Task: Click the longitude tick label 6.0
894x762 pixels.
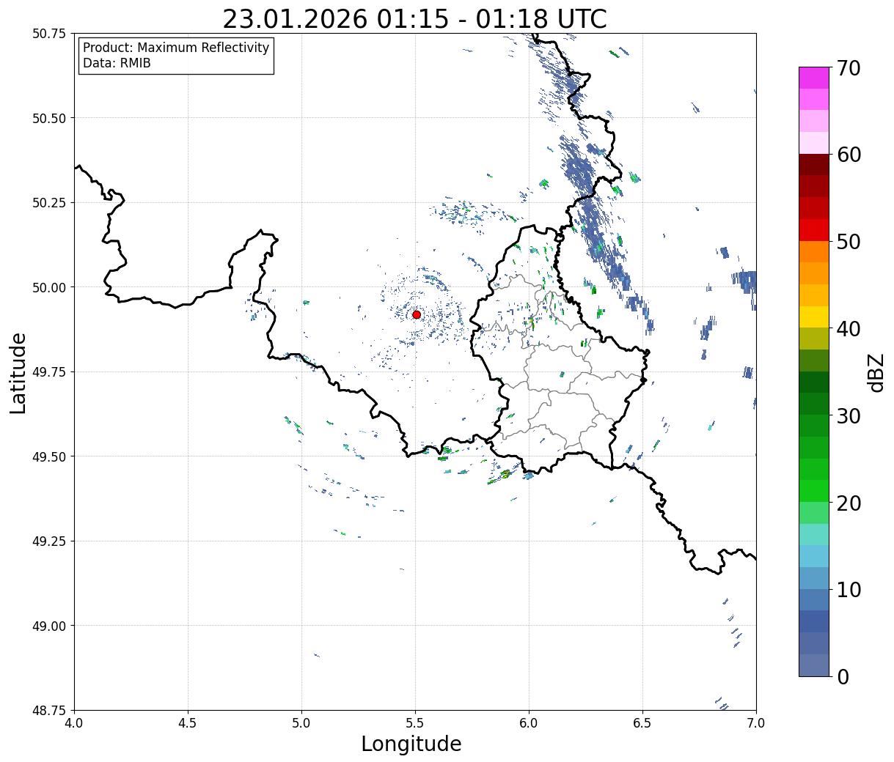Action: point(529,722)
